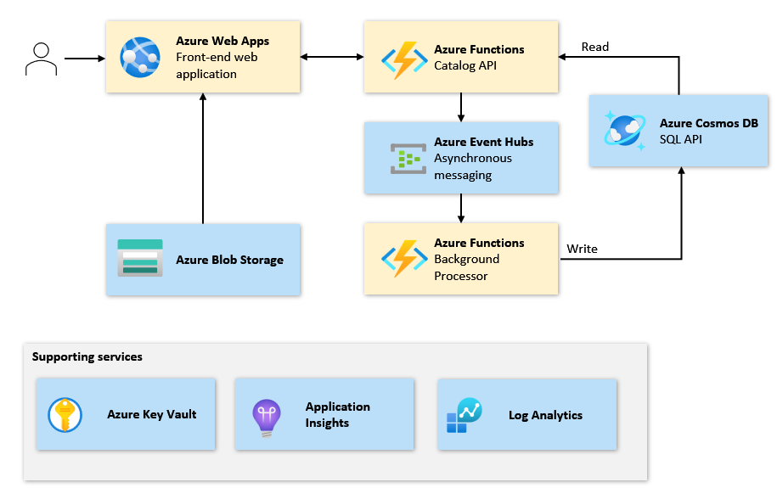Select the 'Log Analytics' label
The image size is (777, 488).
tap(545, 415)
